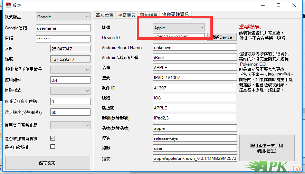The height and width of the screenshot is (174, 305).
Task: Enable the 是否自動進化 checkbox
Action: pos(53,147)
